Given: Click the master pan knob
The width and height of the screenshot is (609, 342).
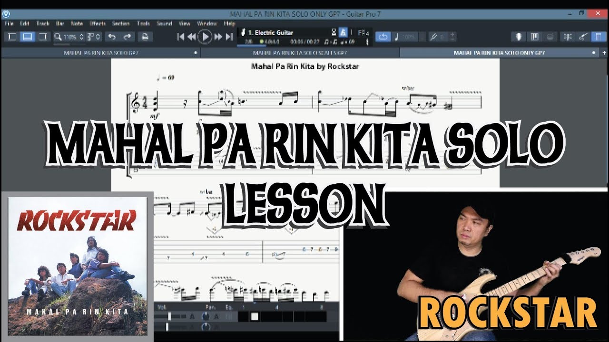Looking at the screenshot, I should tap(206, 327).
